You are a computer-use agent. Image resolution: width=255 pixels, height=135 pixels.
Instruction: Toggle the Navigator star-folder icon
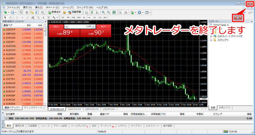coord(32,12)
